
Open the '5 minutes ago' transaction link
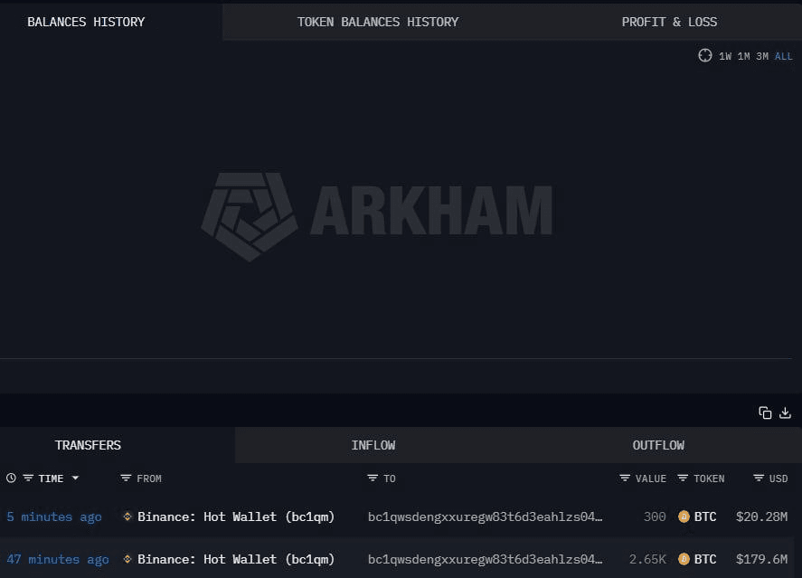[54, 517]
